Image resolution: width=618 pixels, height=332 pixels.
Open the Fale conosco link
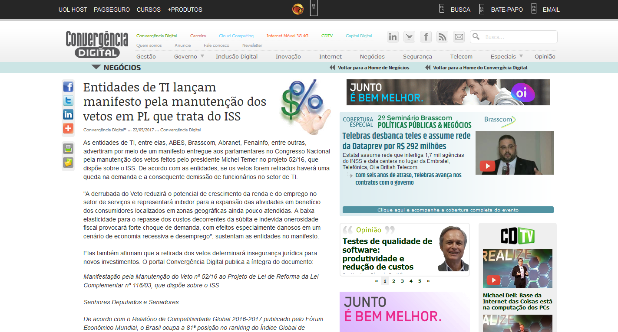point(216,46)
